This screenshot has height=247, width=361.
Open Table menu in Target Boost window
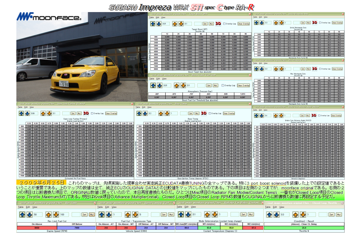point(152,17)
